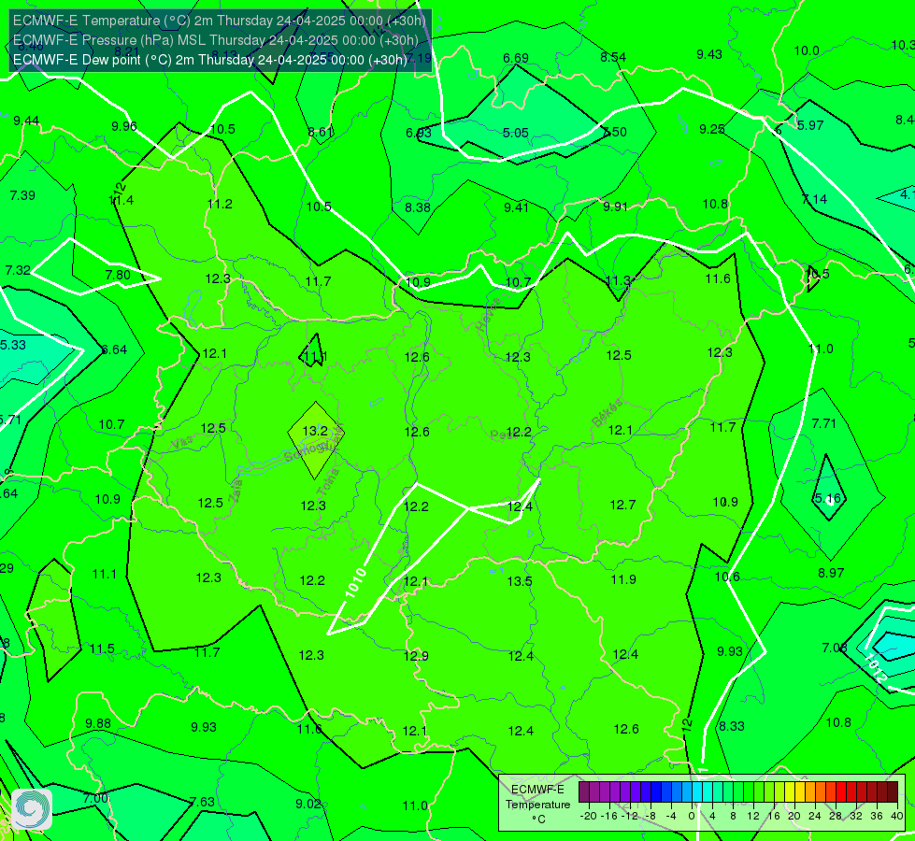Click the Vas county label
Screen dimensions: 915x841
[182, 443]
